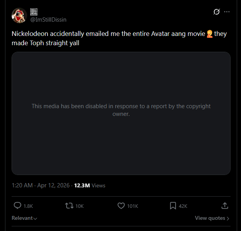This screenshot has height=231, width=241.
Task: Click the reply speech bubble icon
Action: pyautogui.click(x=17, y=206)
